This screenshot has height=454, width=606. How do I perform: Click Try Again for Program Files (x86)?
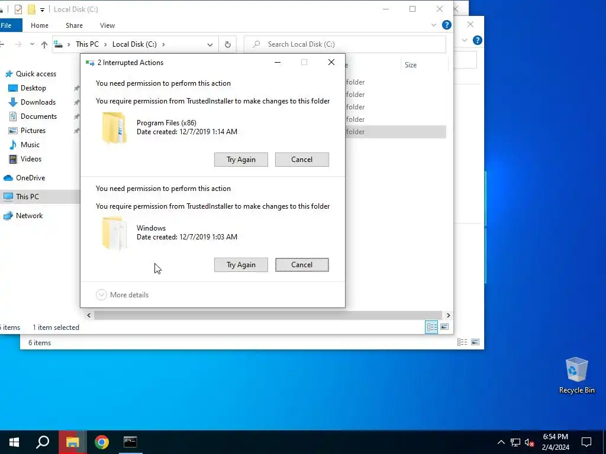coord(241,160)
